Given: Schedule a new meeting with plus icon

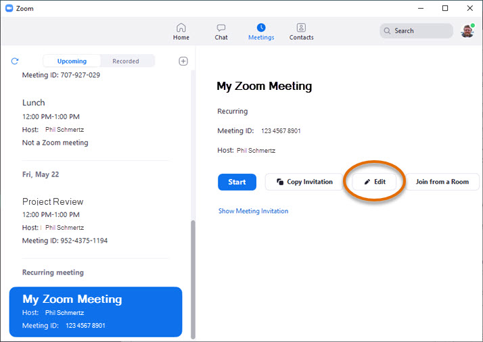Looking at the screenshot, I should (183, 61).
